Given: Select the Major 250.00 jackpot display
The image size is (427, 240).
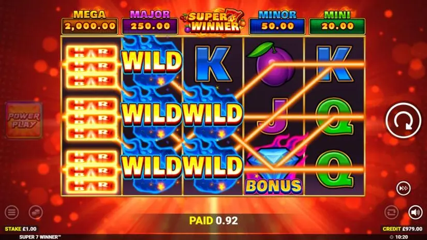Looking at the screenshot, I should click(150, 22).
